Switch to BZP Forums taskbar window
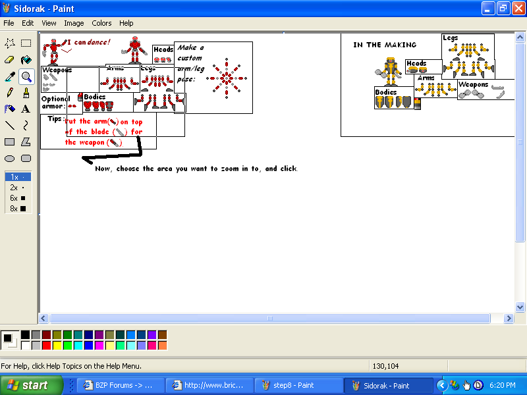The height and width of the screenshot is (395, 527). [121, 385]
